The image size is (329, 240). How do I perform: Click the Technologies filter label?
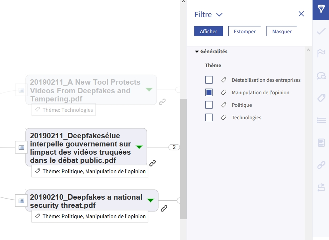tap(246, 117)
